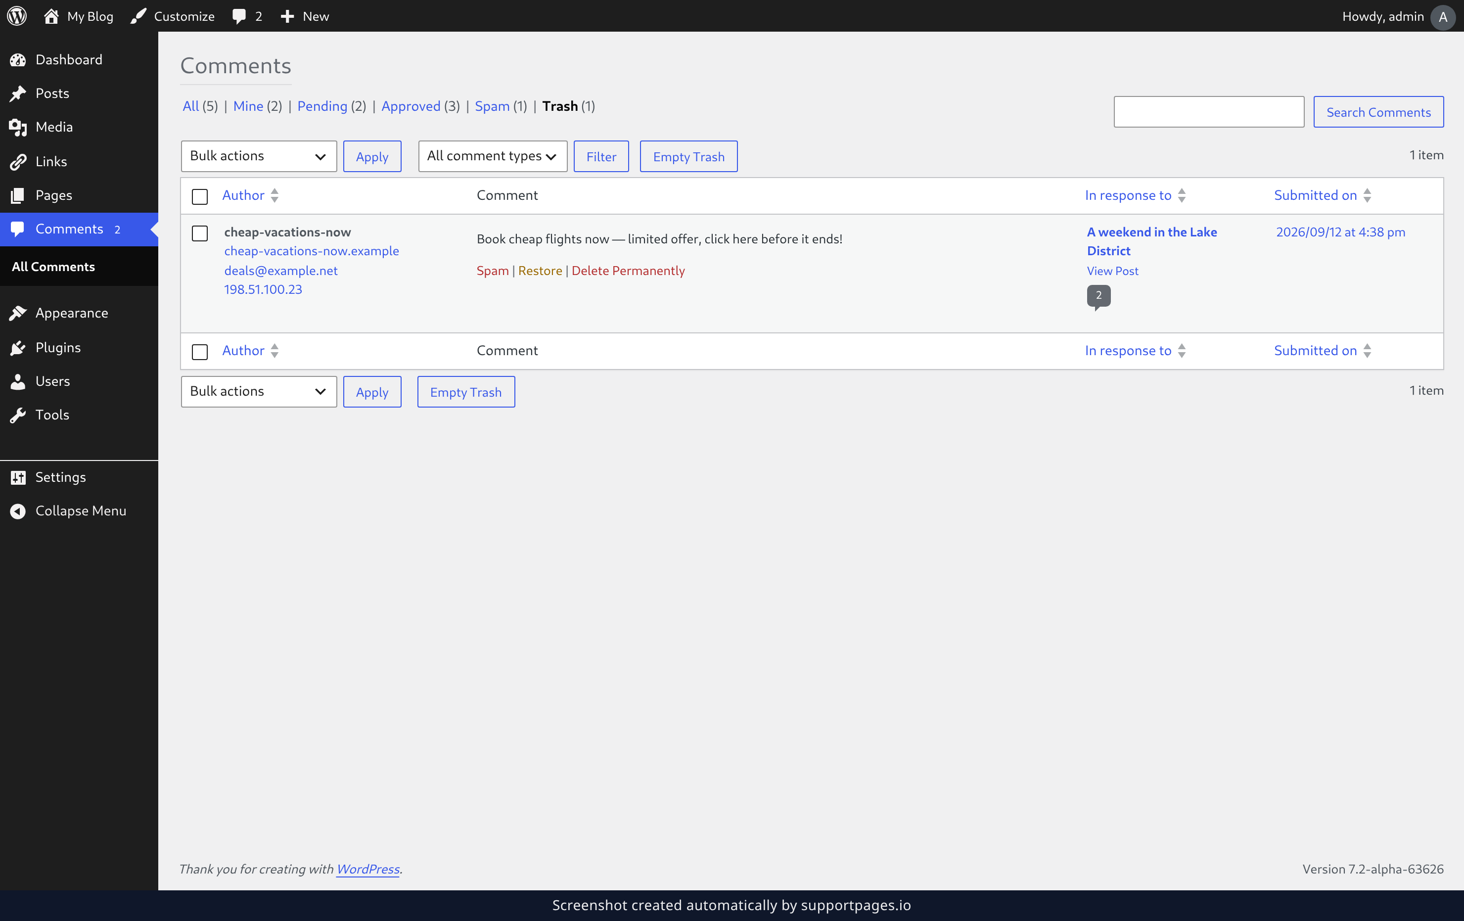The width and height of the screenshot is (1464, 921).
Task: Switch to the Approved comments filter
Action: 411,106
